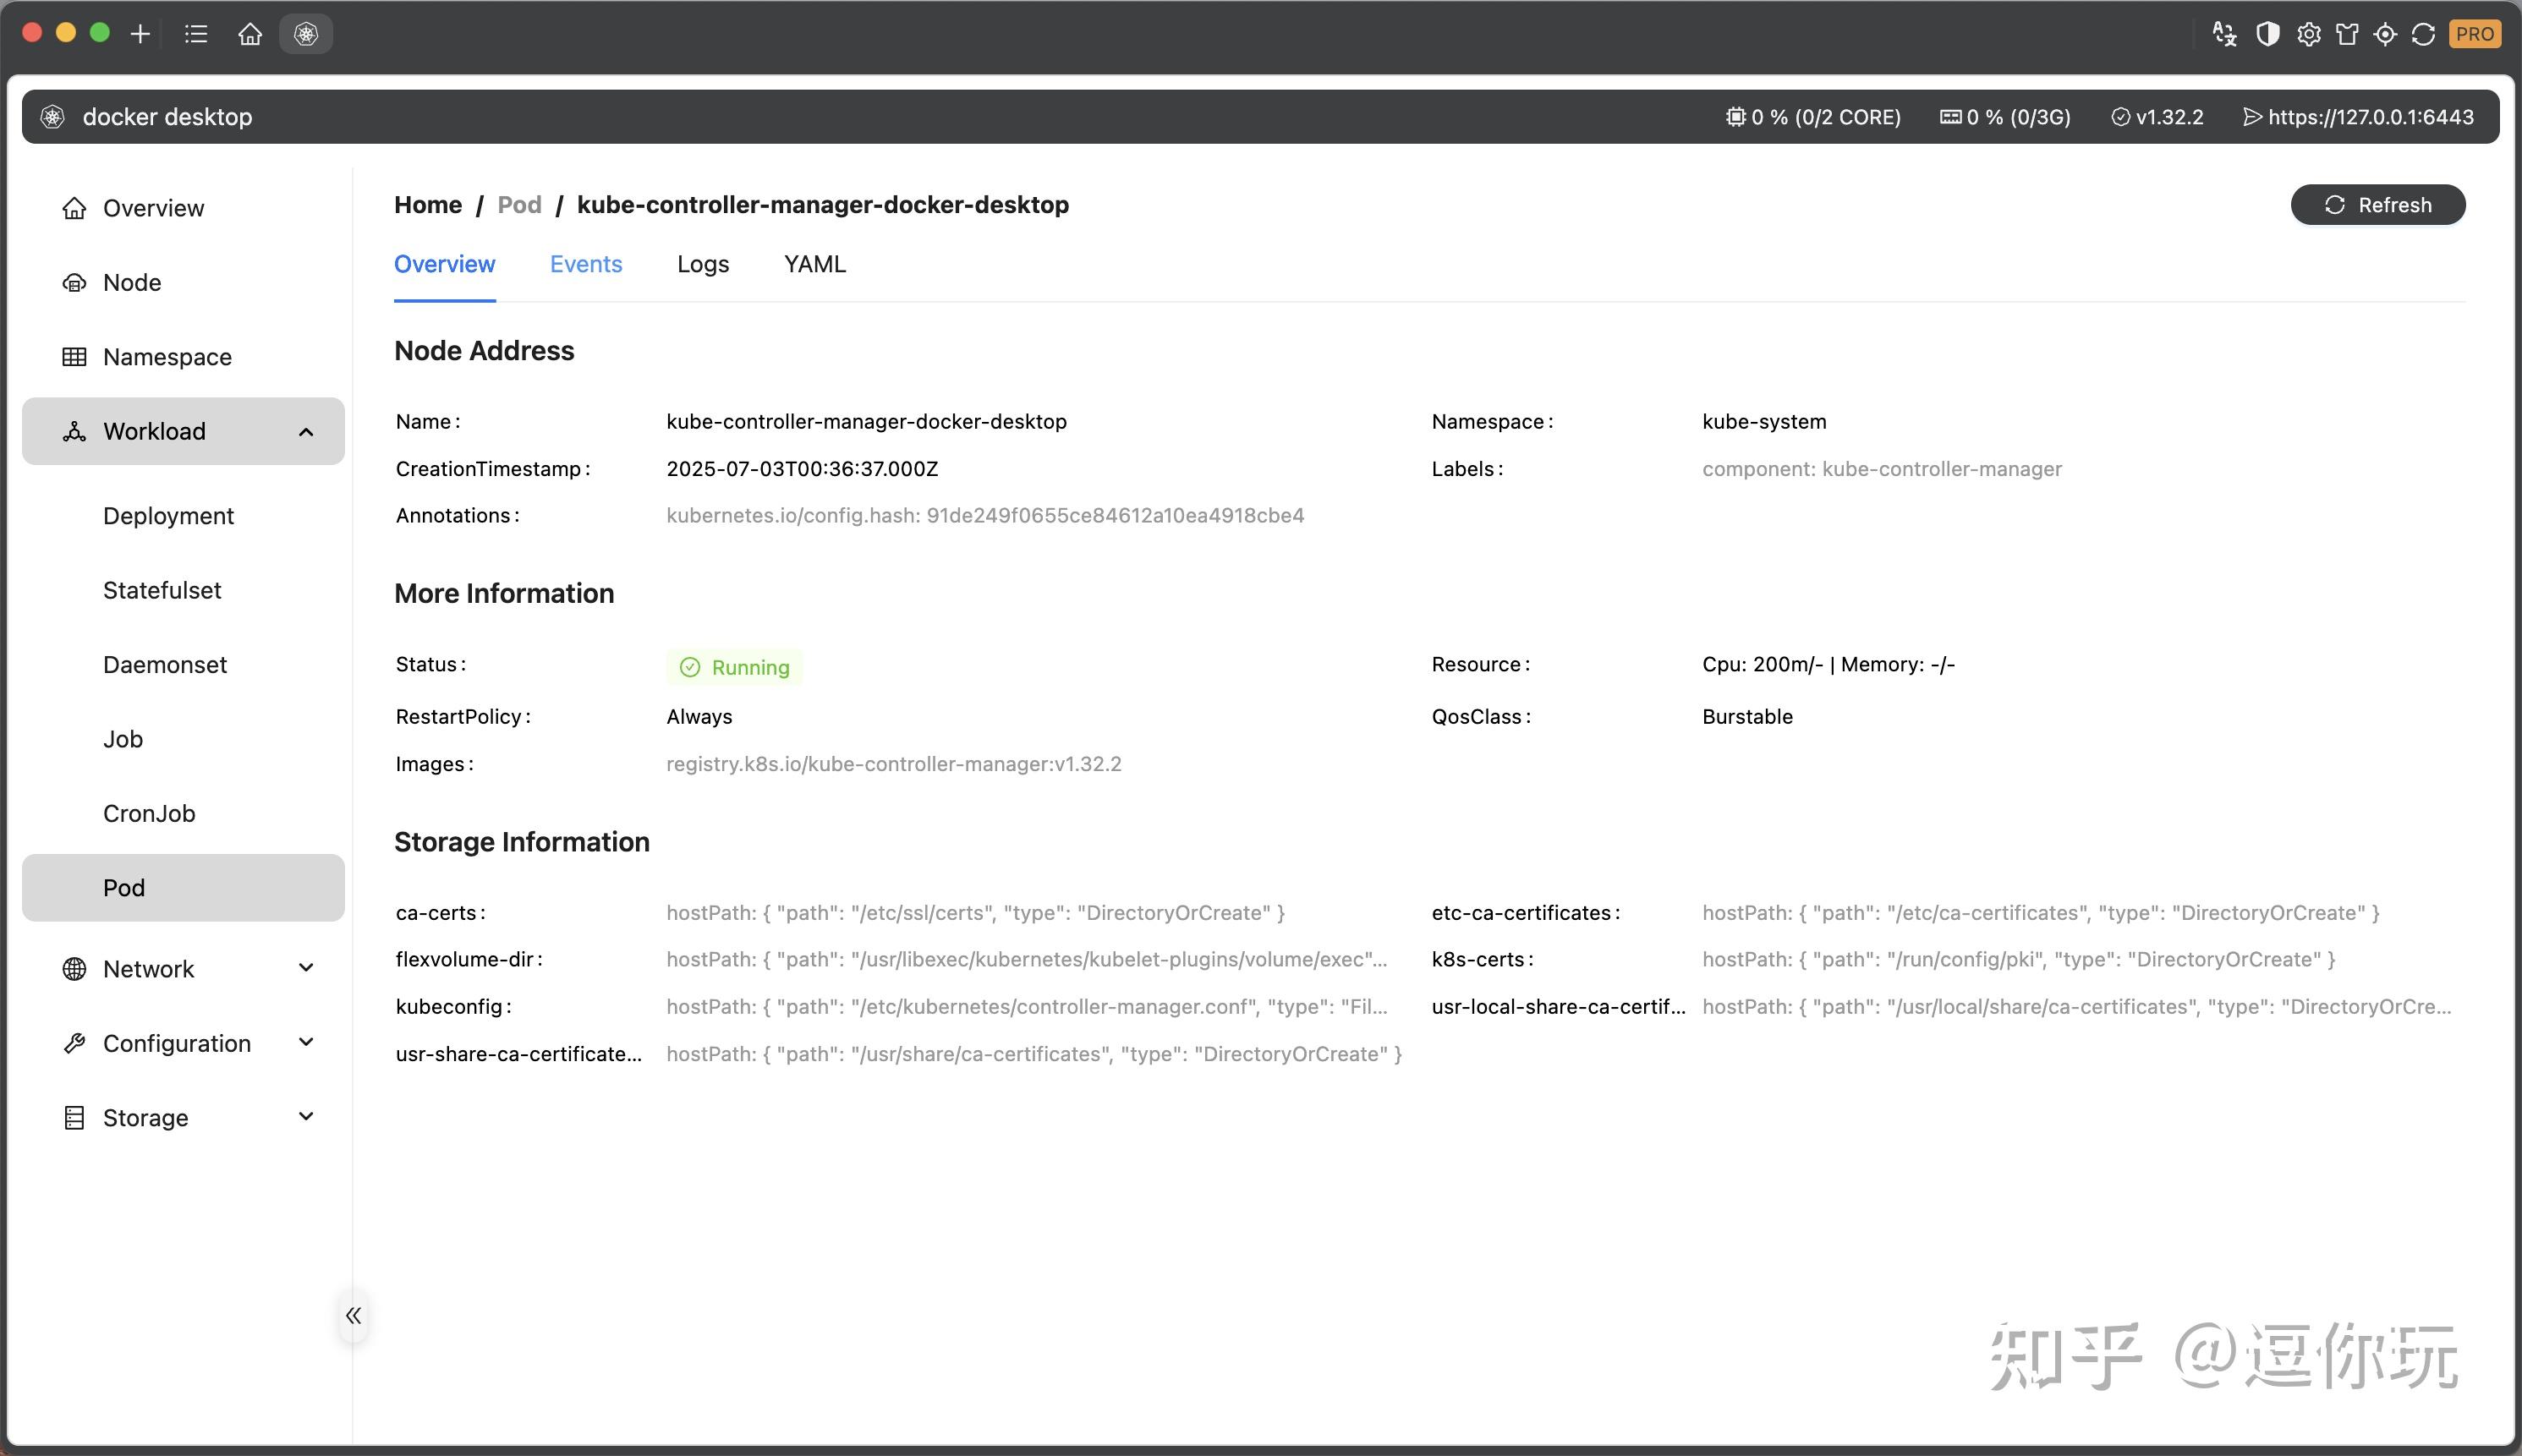This screenshot has height=1456, width=2522.
Task: Click the PRO badge
Action: 2474,34
